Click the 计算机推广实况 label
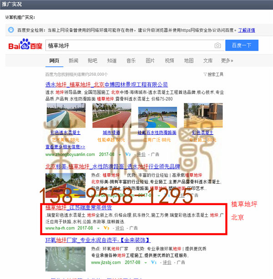This screenshot has width=273, height=279. [x=20, y=17]
